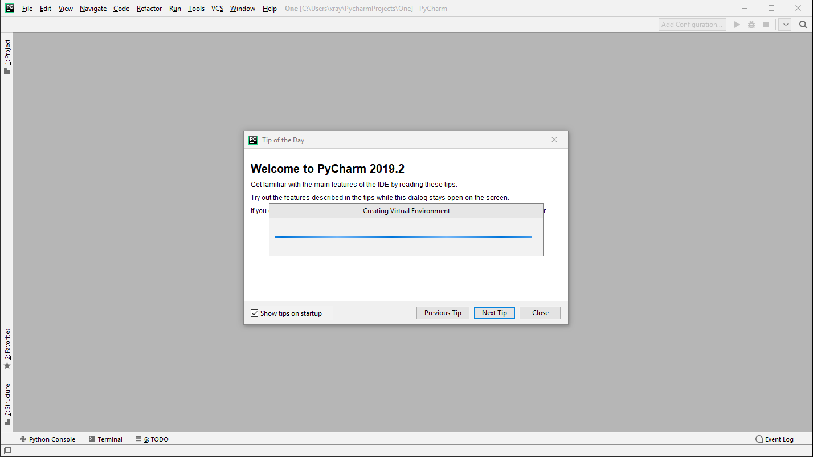This screenshot has width=813, height=457.
Task: Close the Tip of the Day dialog with the X
Action: coord(554,140)
